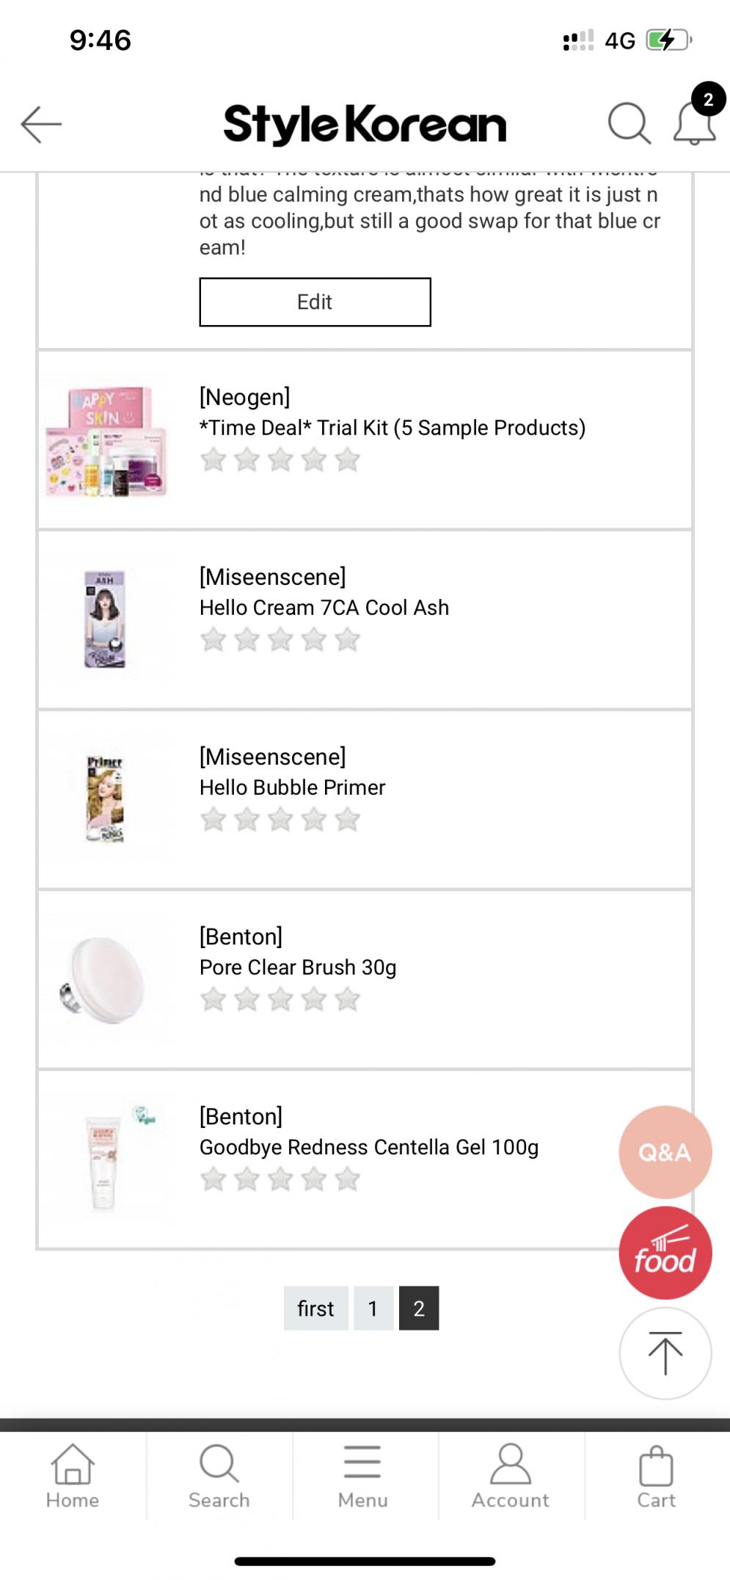
Task: Rate Hello Bubble Primer one star
Action: tap(213, 820)
